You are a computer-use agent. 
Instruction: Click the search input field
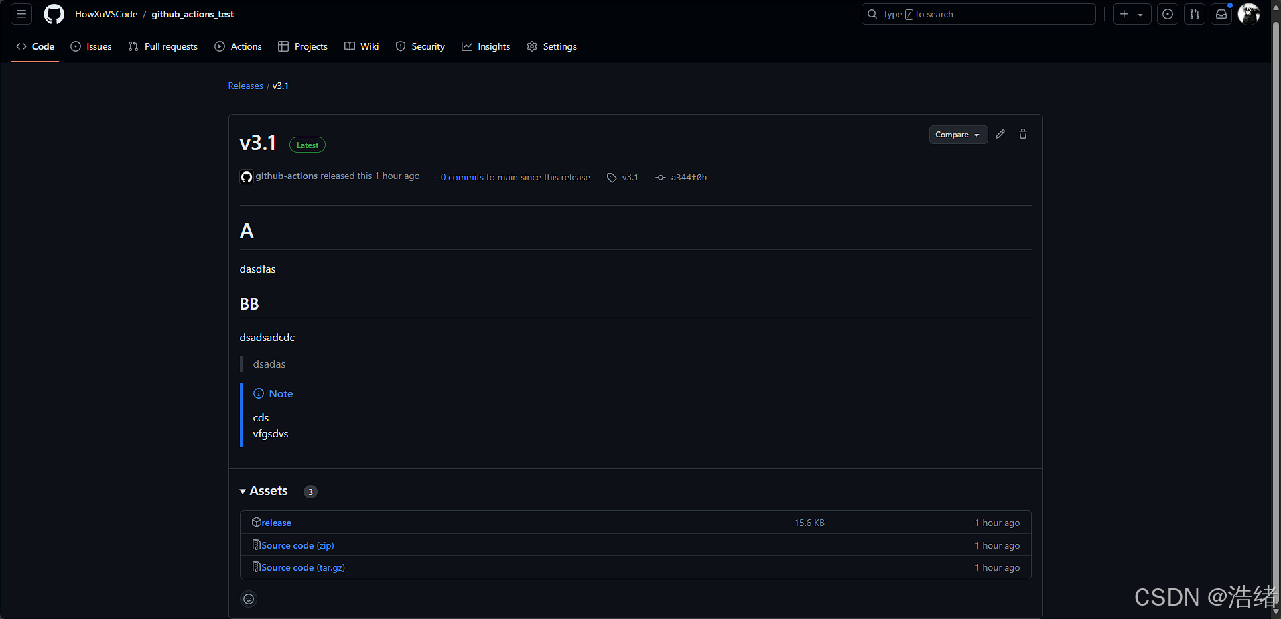click(978, 14)
